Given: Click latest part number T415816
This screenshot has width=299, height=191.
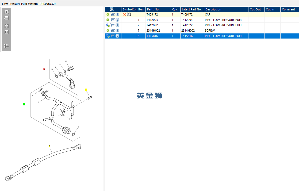Looking at the screenshot, I should click(192, 36).
